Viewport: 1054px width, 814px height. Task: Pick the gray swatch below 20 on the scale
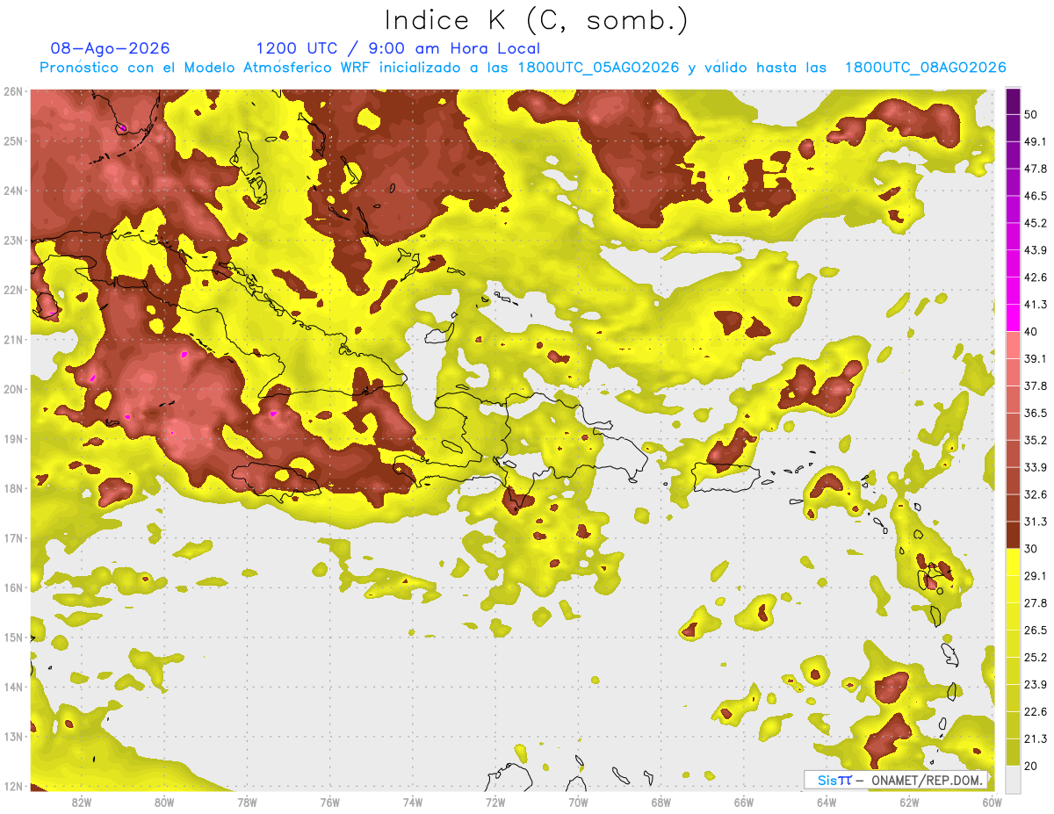click(x=1013, y=779)
